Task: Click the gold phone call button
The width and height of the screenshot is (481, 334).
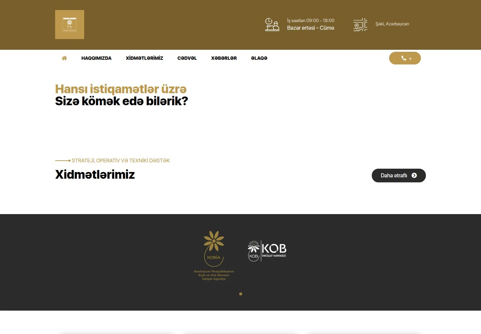Action: pos(405,58)
